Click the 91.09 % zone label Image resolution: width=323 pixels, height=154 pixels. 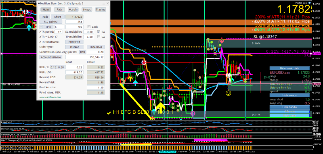coord(256,44)
